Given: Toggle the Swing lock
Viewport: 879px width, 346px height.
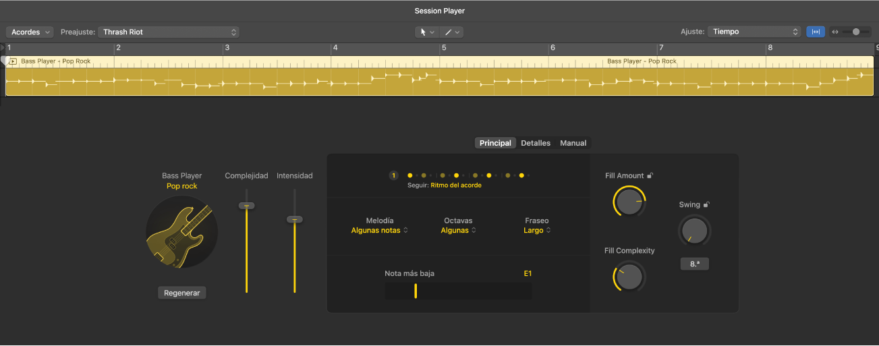Looking at the screenshot, I should [706, 204].
